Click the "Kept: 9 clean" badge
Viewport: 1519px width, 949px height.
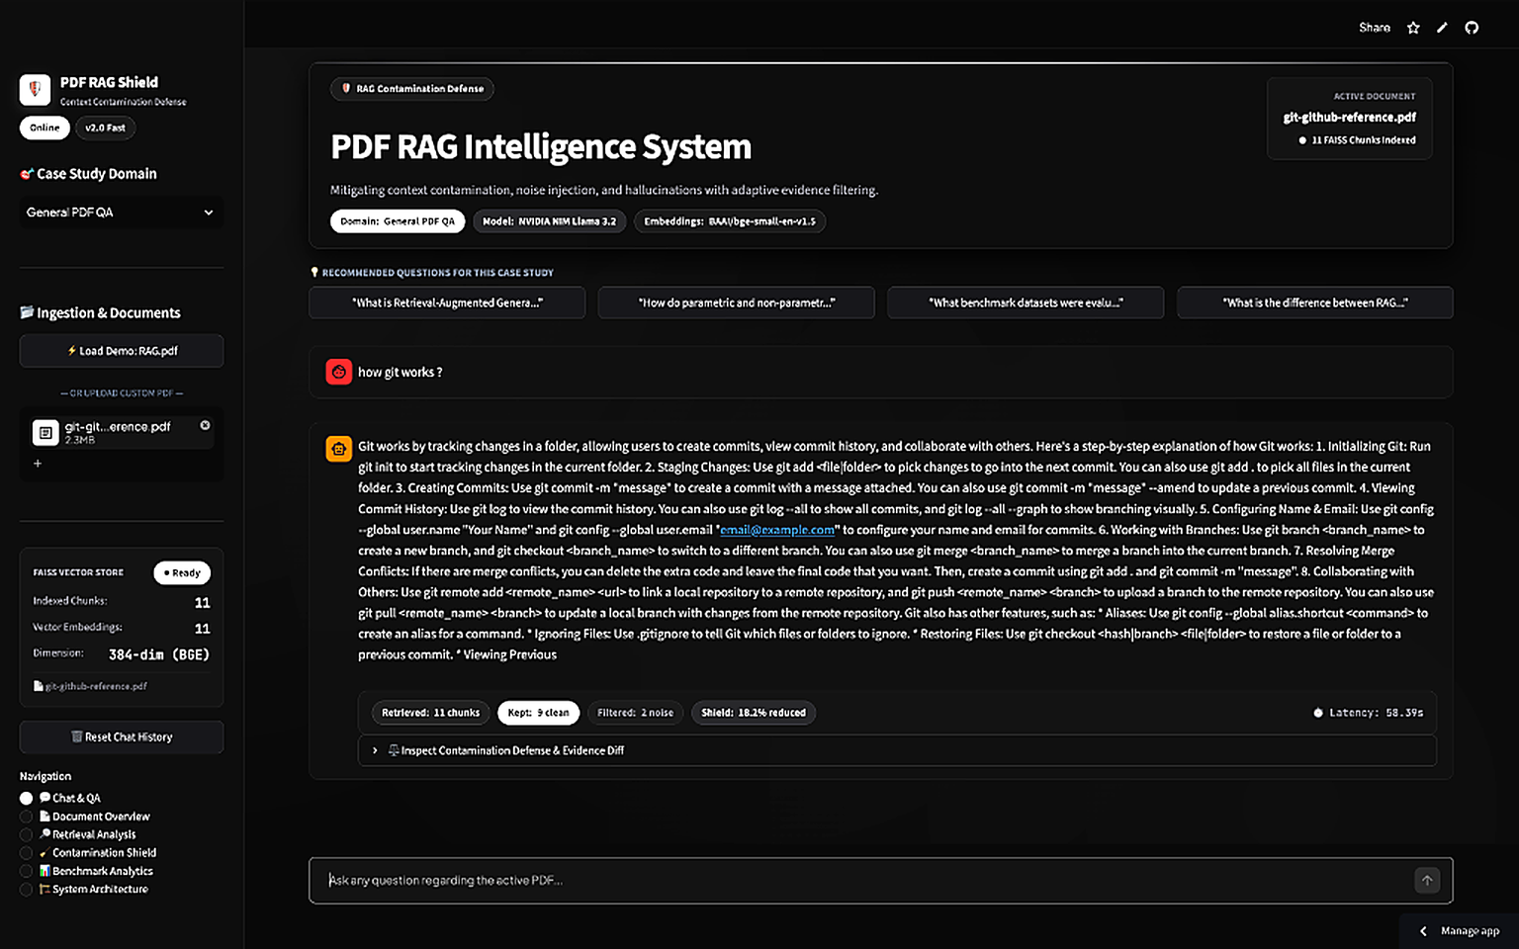(x=539, y=713)
